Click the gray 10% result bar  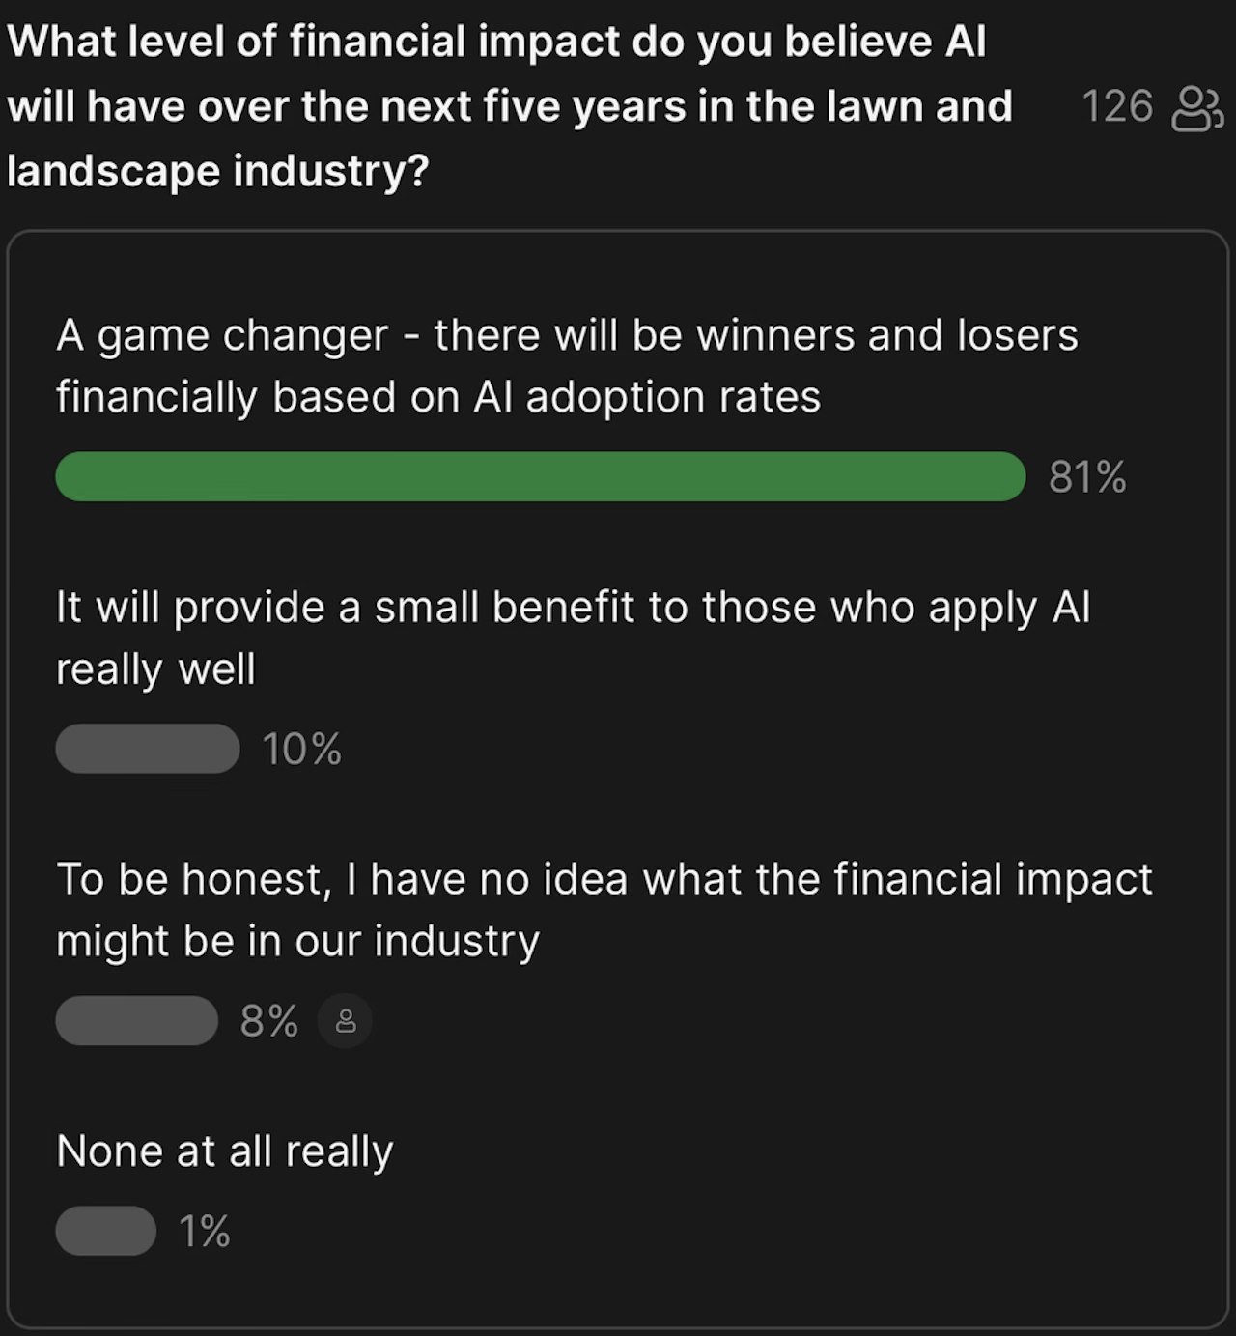click(x=147, y=749)
